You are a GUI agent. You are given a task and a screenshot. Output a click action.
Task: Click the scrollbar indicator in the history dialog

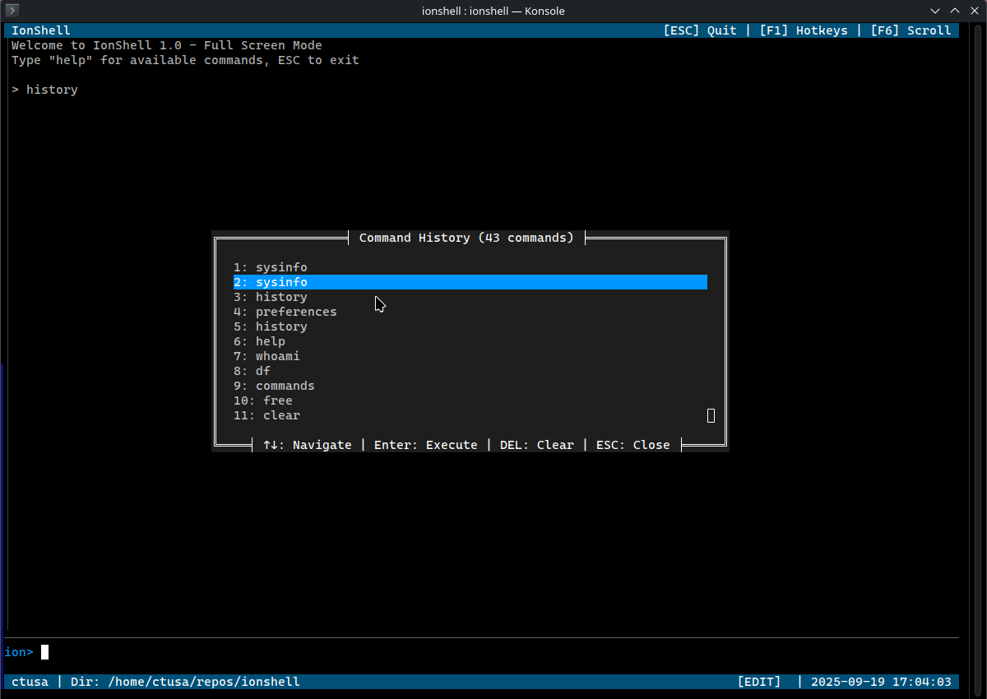[x=711, y=415]
